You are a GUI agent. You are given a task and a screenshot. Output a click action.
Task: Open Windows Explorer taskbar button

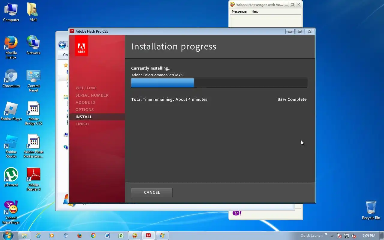(24, 235)
